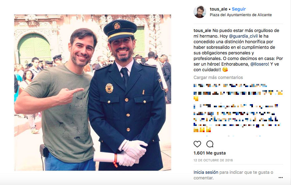Select the 'para indicar que te gusta' prompt
This screenshot has width=291, height=185.
244,172
